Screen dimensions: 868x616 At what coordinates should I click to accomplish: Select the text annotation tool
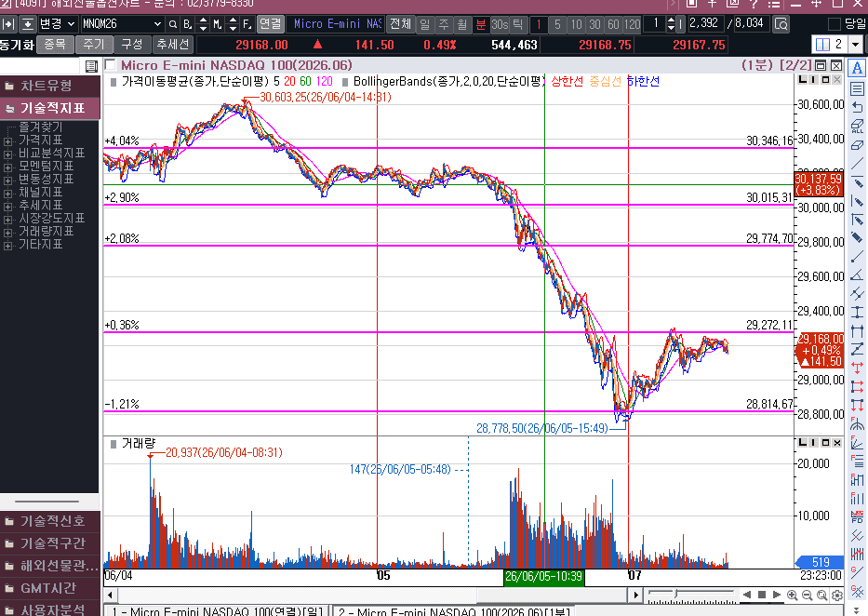(x=857, y=68)
